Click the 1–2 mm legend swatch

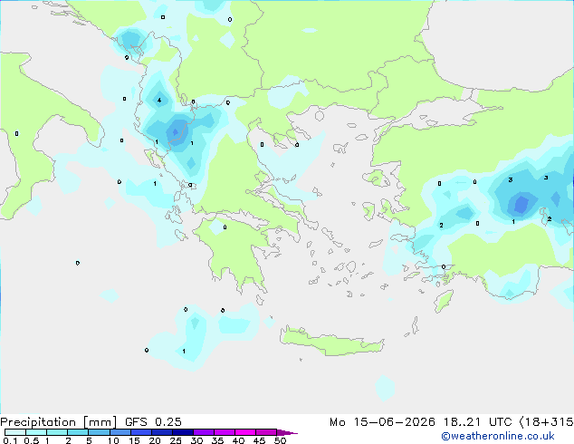[x=57, y=432]
